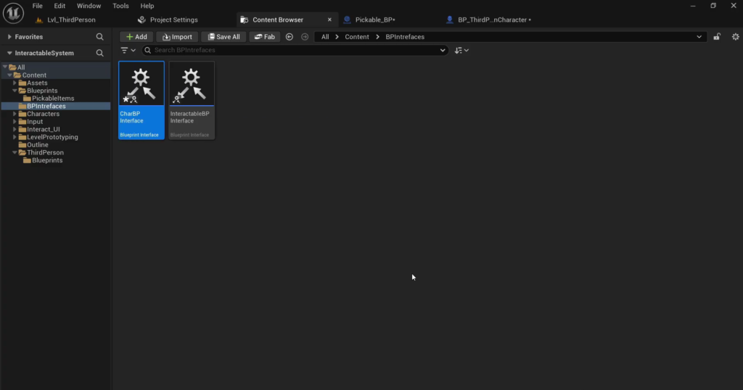Select the Characters folder
The image size is (743, 390).
[x=43, y=114]
